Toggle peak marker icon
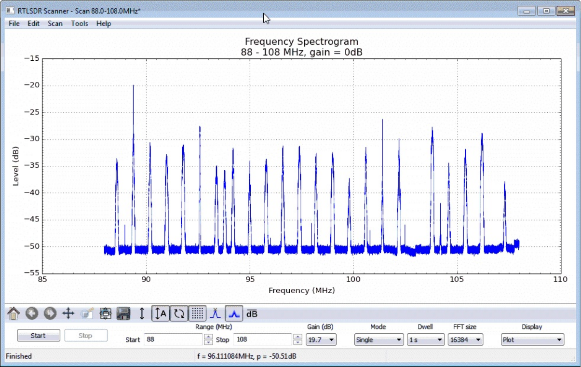 pos(216,314)
